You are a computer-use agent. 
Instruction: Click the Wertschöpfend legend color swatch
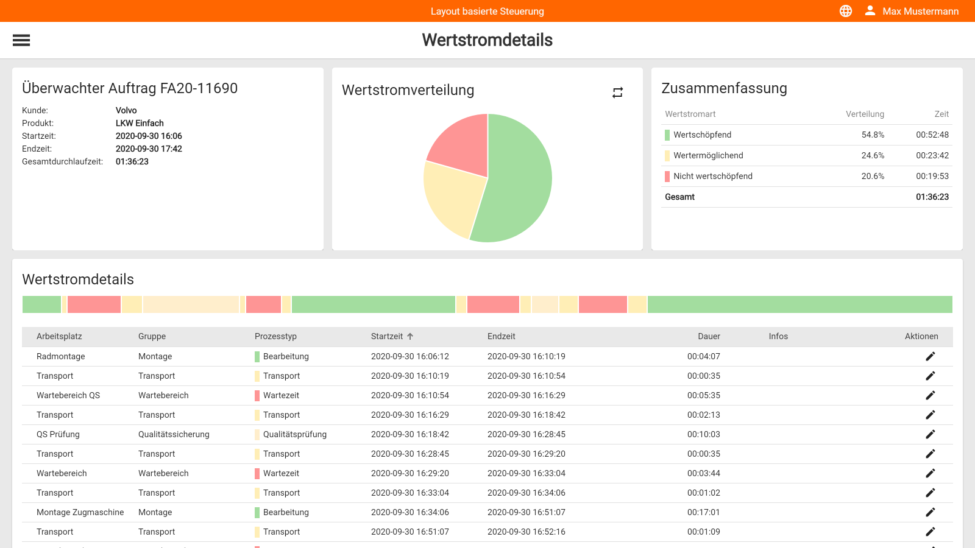point(667,135)
